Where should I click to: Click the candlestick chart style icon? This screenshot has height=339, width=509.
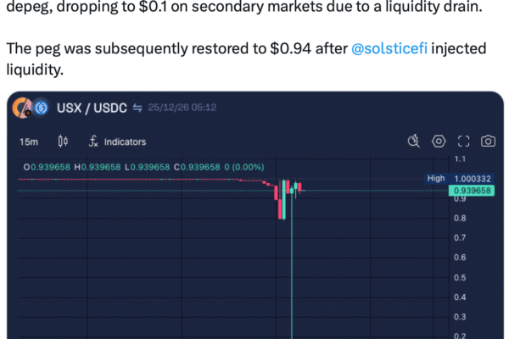click(63, 142)
